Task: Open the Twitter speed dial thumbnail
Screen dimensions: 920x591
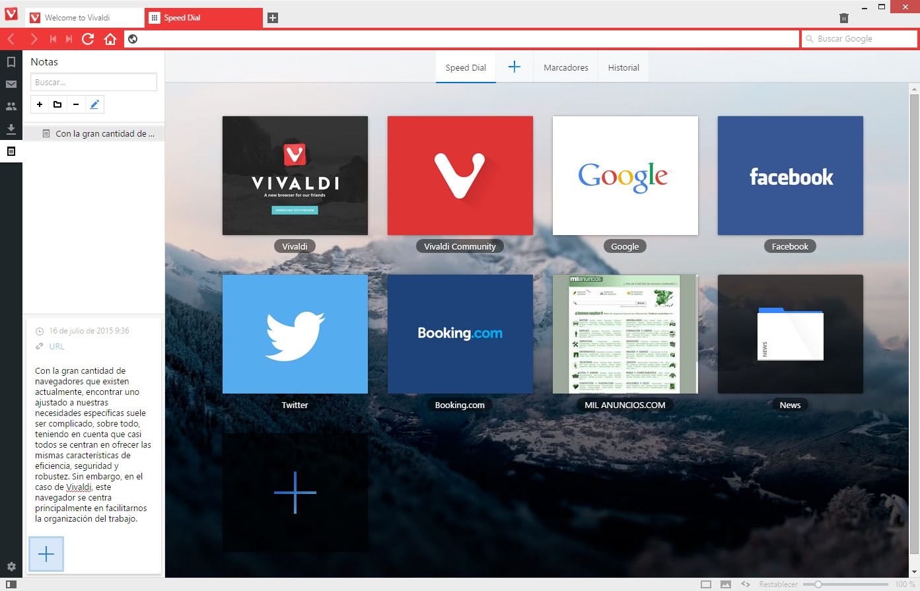Action: (295, 334)
